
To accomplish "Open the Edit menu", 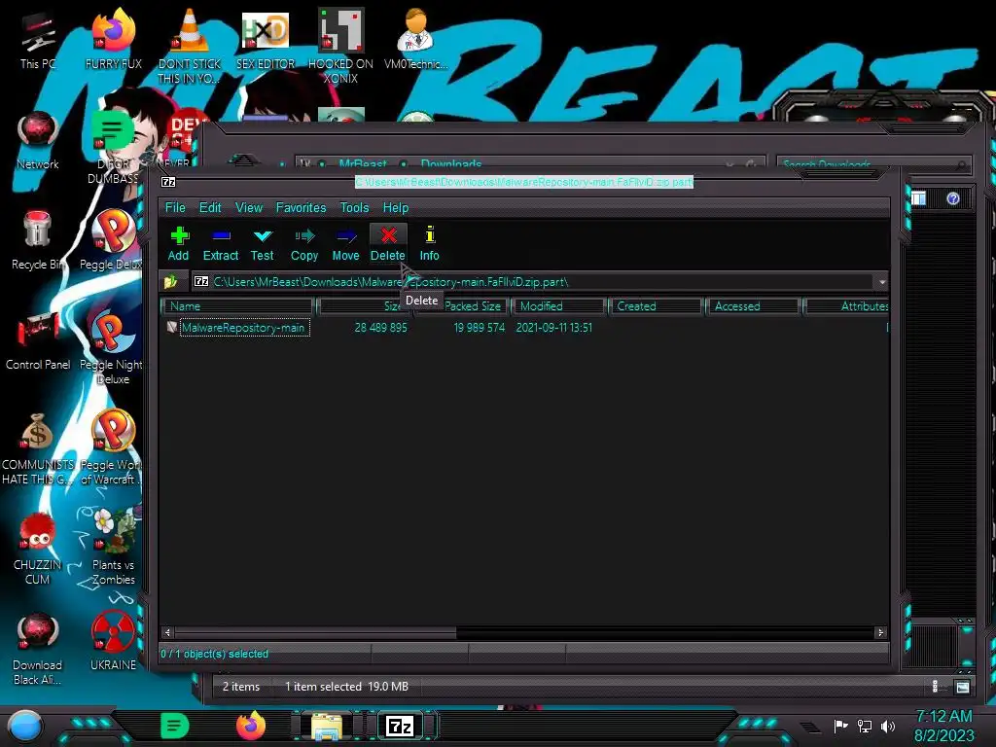I will pos(210,208).
